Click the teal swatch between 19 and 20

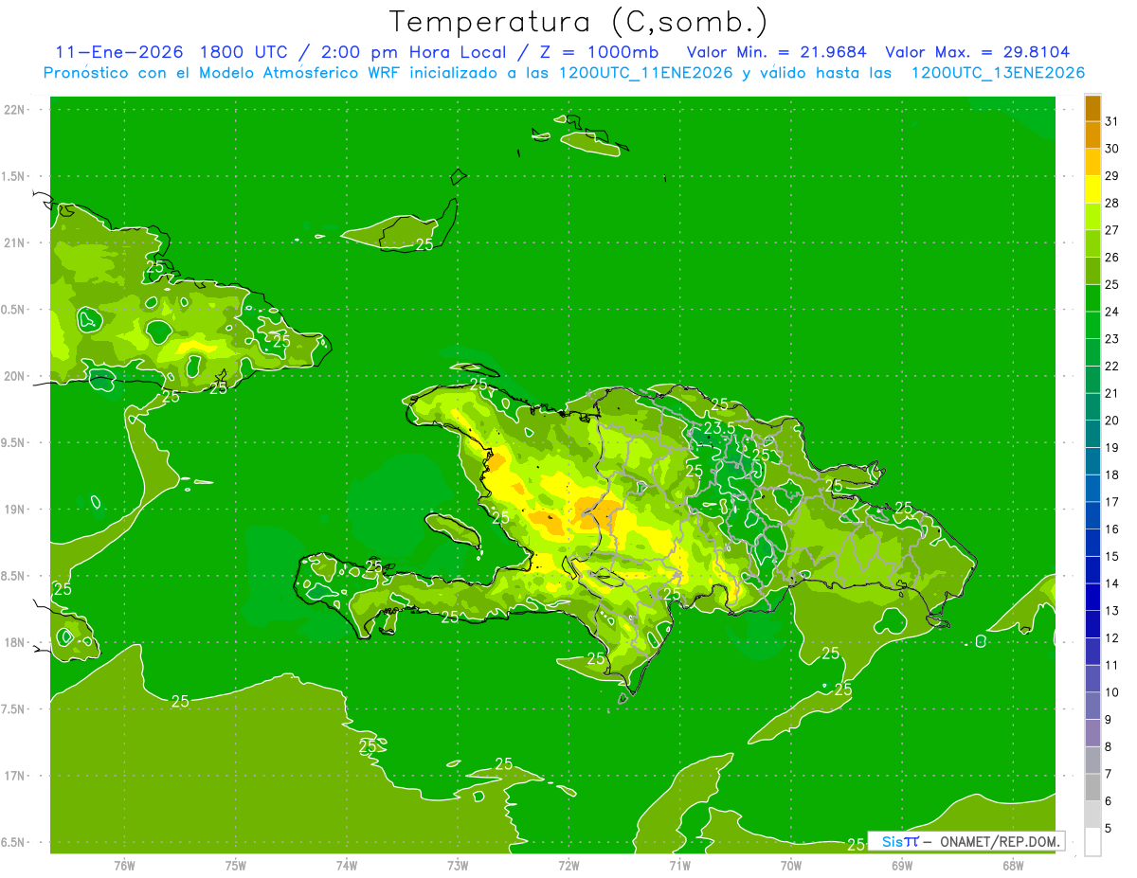point(1092,434)
